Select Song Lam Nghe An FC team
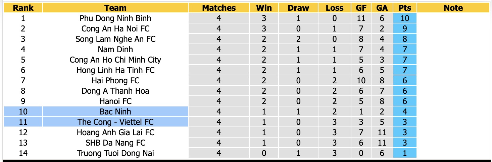The image size is (492, 162). click(x=115, y=39)
